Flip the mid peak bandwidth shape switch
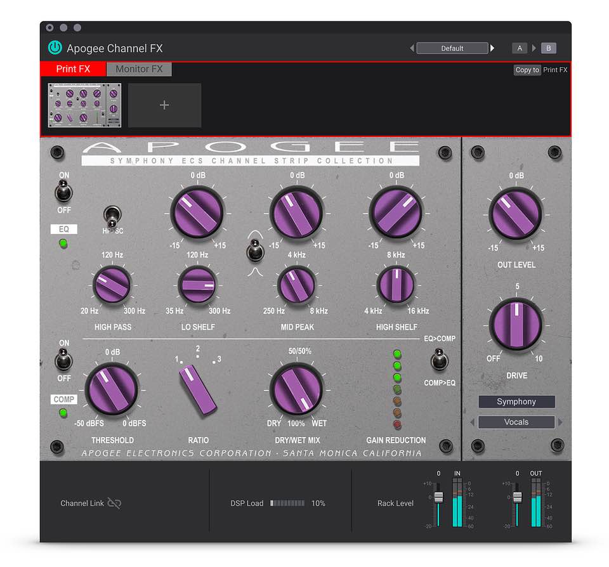The width and height of the screenshot is (609, 567). point(255,251)
